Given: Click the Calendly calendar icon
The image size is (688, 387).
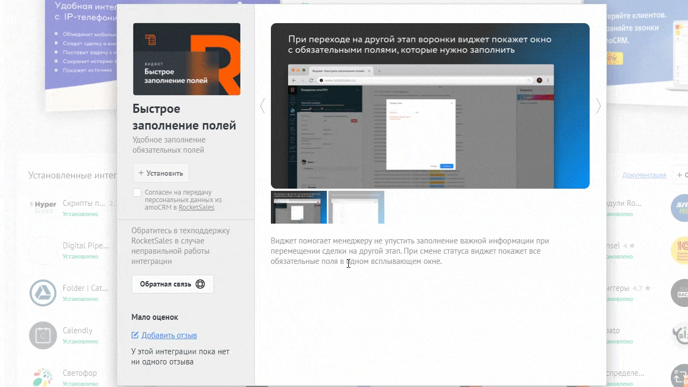Looking at the screenshot, I should [43, 335].
